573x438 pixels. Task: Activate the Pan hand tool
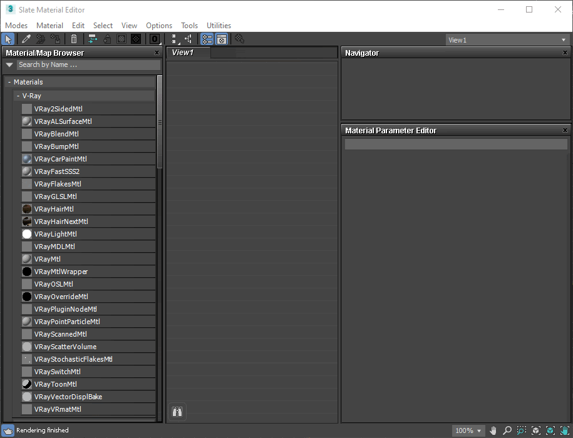pyautogui.click(x=493, y=430)
